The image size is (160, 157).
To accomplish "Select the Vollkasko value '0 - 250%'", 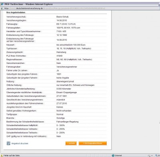I will click(60, 129).
